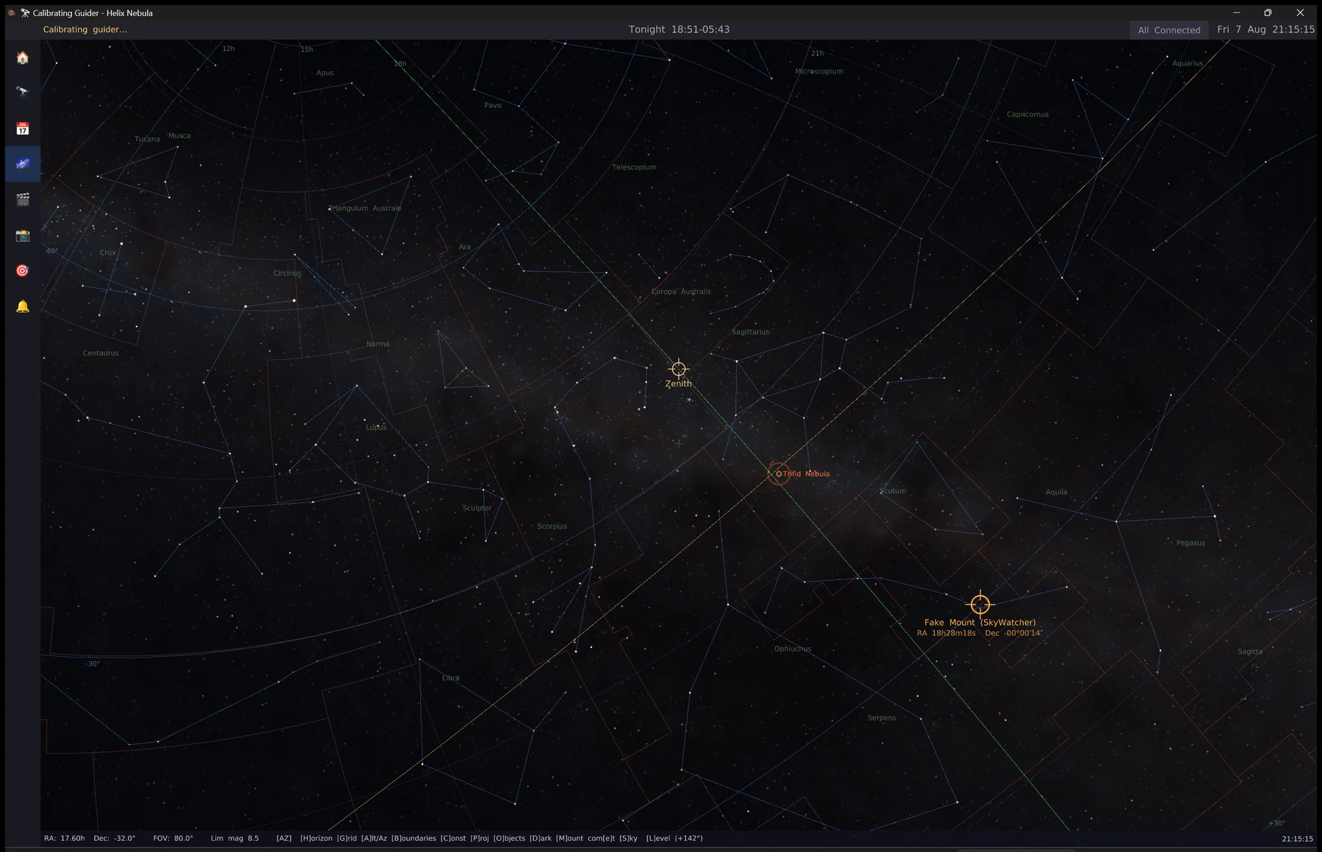This screenshot has width=1322, height=852.
Task: Click the Scorpius constellation label
Action: coord(552,527)
